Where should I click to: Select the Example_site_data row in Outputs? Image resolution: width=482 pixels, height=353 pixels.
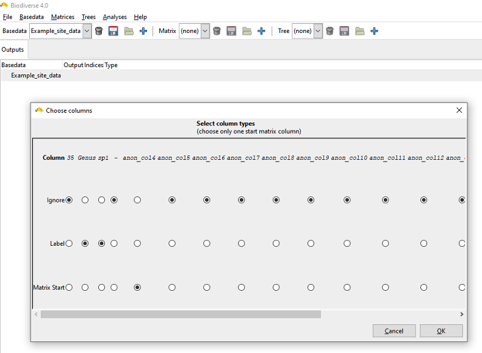coord(241,75)
